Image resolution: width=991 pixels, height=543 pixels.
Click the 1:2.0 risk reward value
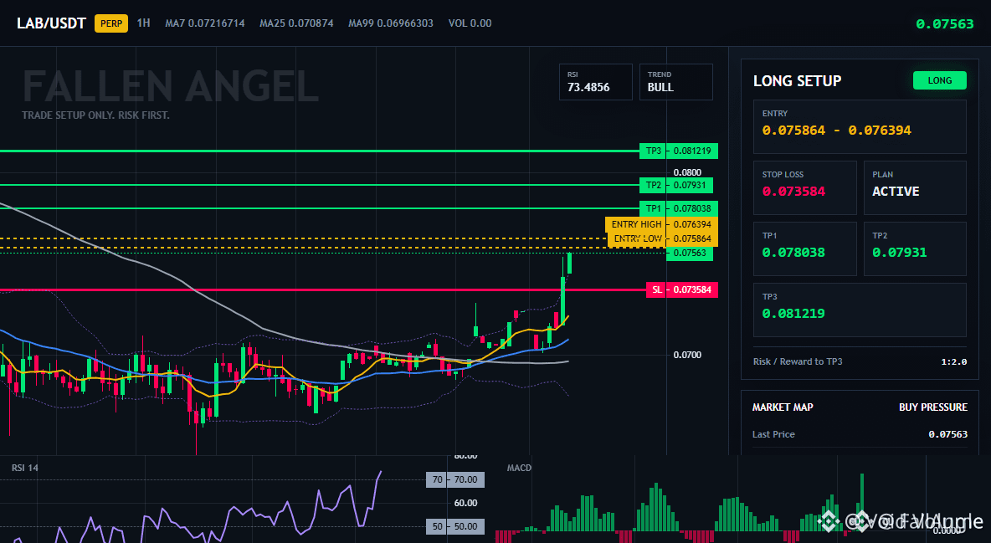point(953,362)
